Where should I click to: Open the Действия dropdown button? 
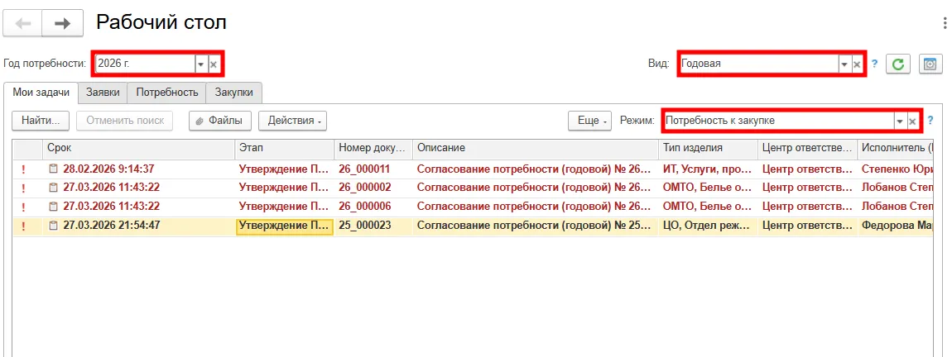point(293,121)
